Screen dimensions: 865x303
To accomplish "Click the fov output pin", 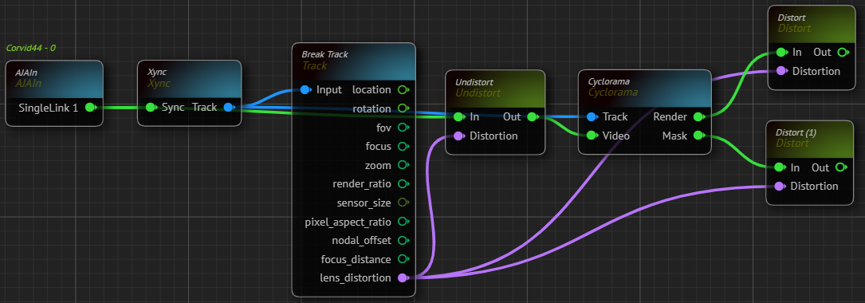I will click(402, 128).
